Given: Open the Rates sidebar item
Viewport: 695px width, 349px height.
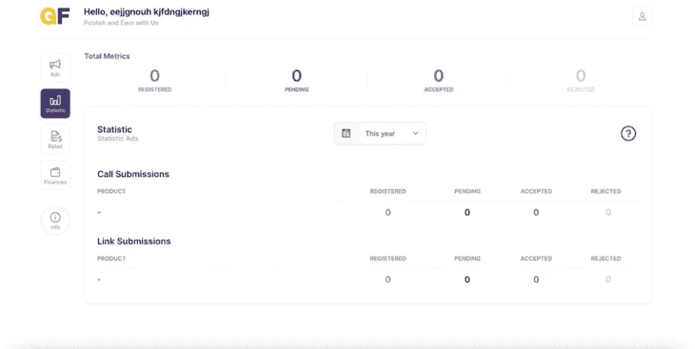Looking at the screenshot, I should [55, 140].
